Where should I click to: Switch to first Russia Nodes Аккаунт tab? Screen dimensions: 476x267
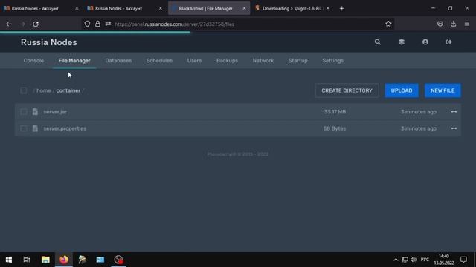point(35,8)
